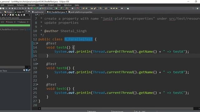This screenshot has height=112, width=200.
Task: Collapse the testC method fold at line 23
Action: (x=37, y=84)
